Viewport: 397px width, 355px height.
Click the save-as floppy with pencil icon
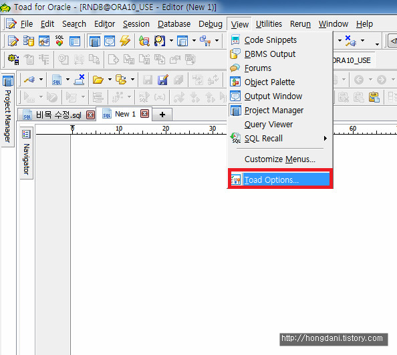pos(163,80)
